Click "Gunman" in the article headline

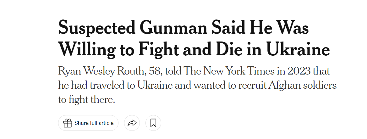(173, 27)
